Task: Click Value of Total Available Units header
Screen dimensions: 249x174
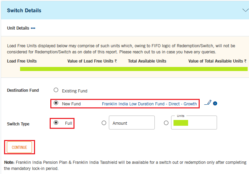Action: coord(218,61)
